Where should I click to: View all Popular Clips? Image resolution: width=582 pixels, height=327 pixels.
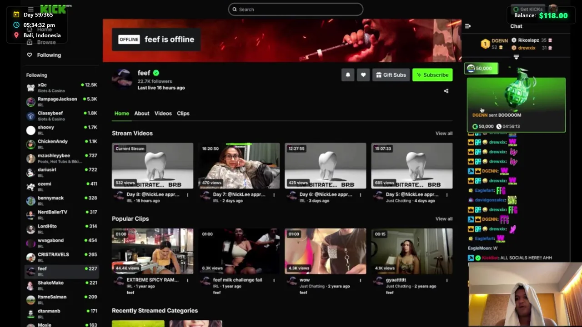coord(444,219)
